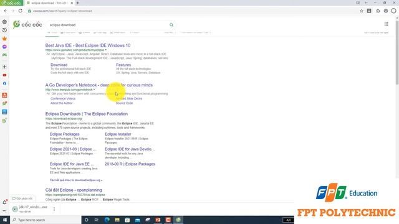Open the Features sitelink
Viewport: 399px width, 224px height.
[x=123, y=65]
